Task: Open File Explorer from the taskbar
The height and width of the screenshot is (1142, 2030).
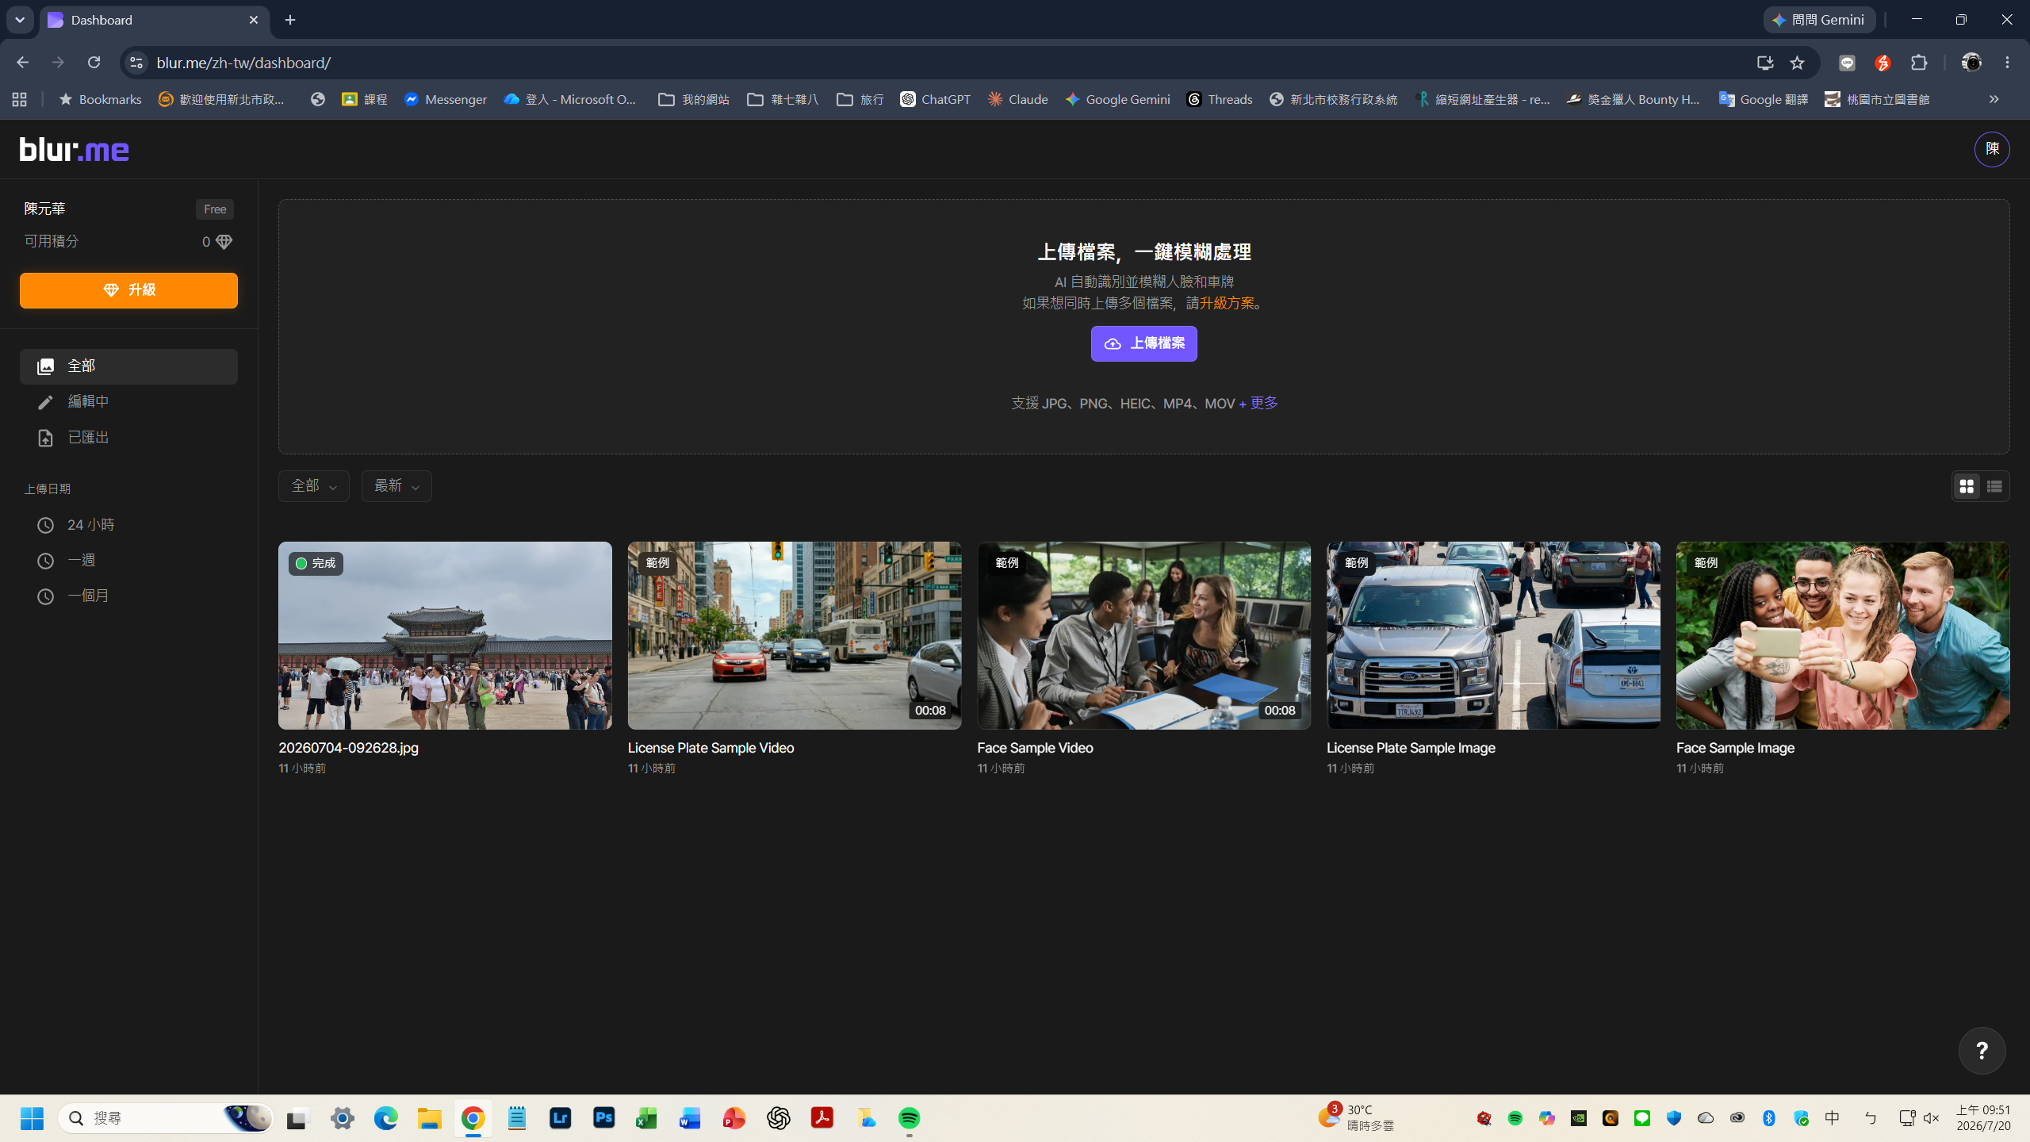Action: point(429,1118)
